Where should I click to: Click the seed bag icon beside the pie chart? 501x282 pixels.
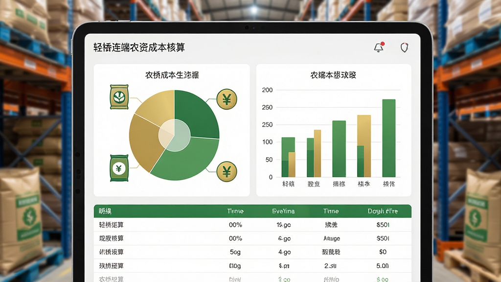[119, 97]
